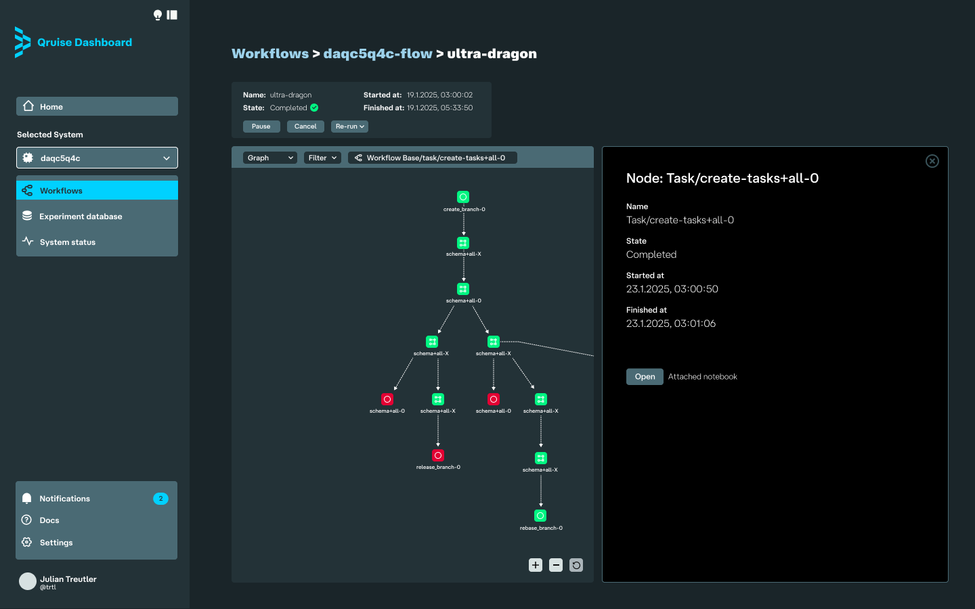
Task: Click the Settings gear icon
Action: point(27,542)
